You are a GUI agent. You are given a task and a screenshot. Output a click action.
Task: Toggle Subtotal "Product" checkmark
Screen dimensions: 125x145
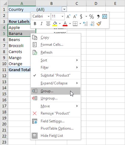(56, 75)
